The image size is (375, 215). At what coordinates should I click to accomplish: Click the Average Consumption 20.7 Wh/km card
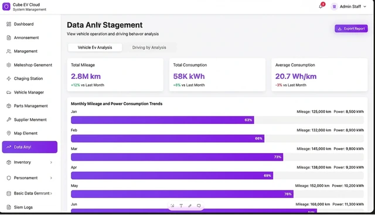[x=319, y=75]
